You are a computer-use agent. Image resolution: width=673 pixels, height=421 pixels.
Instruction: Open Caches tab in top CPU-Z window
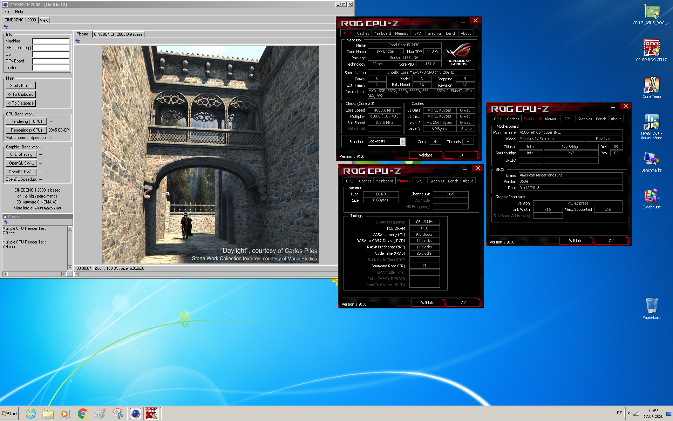pyautogui.click(x=363, y=33)
